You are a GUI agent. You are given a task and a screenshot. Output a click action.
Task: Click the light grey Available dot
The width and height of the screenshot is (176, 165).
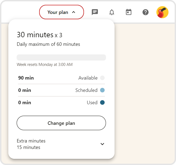(102, 78)
